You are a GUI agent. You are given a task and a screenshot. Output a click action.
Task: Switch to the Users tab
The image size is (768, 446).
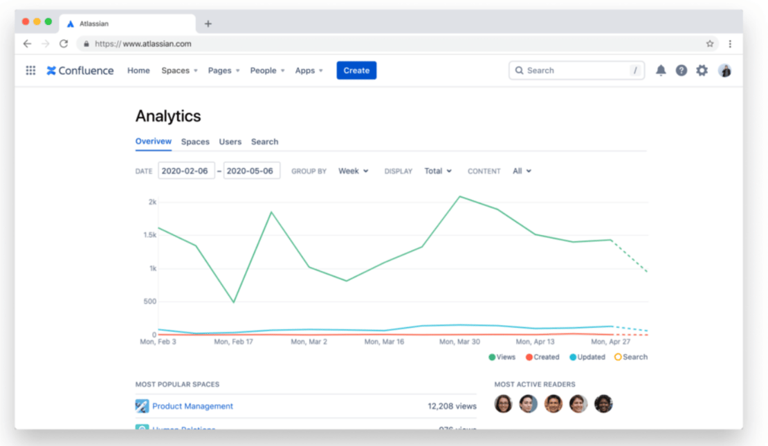[x=230, y=142]
